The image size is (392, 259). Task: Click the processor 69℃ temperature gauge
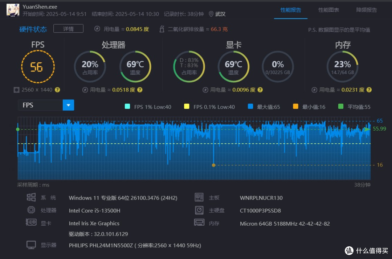tap(135, 67)
